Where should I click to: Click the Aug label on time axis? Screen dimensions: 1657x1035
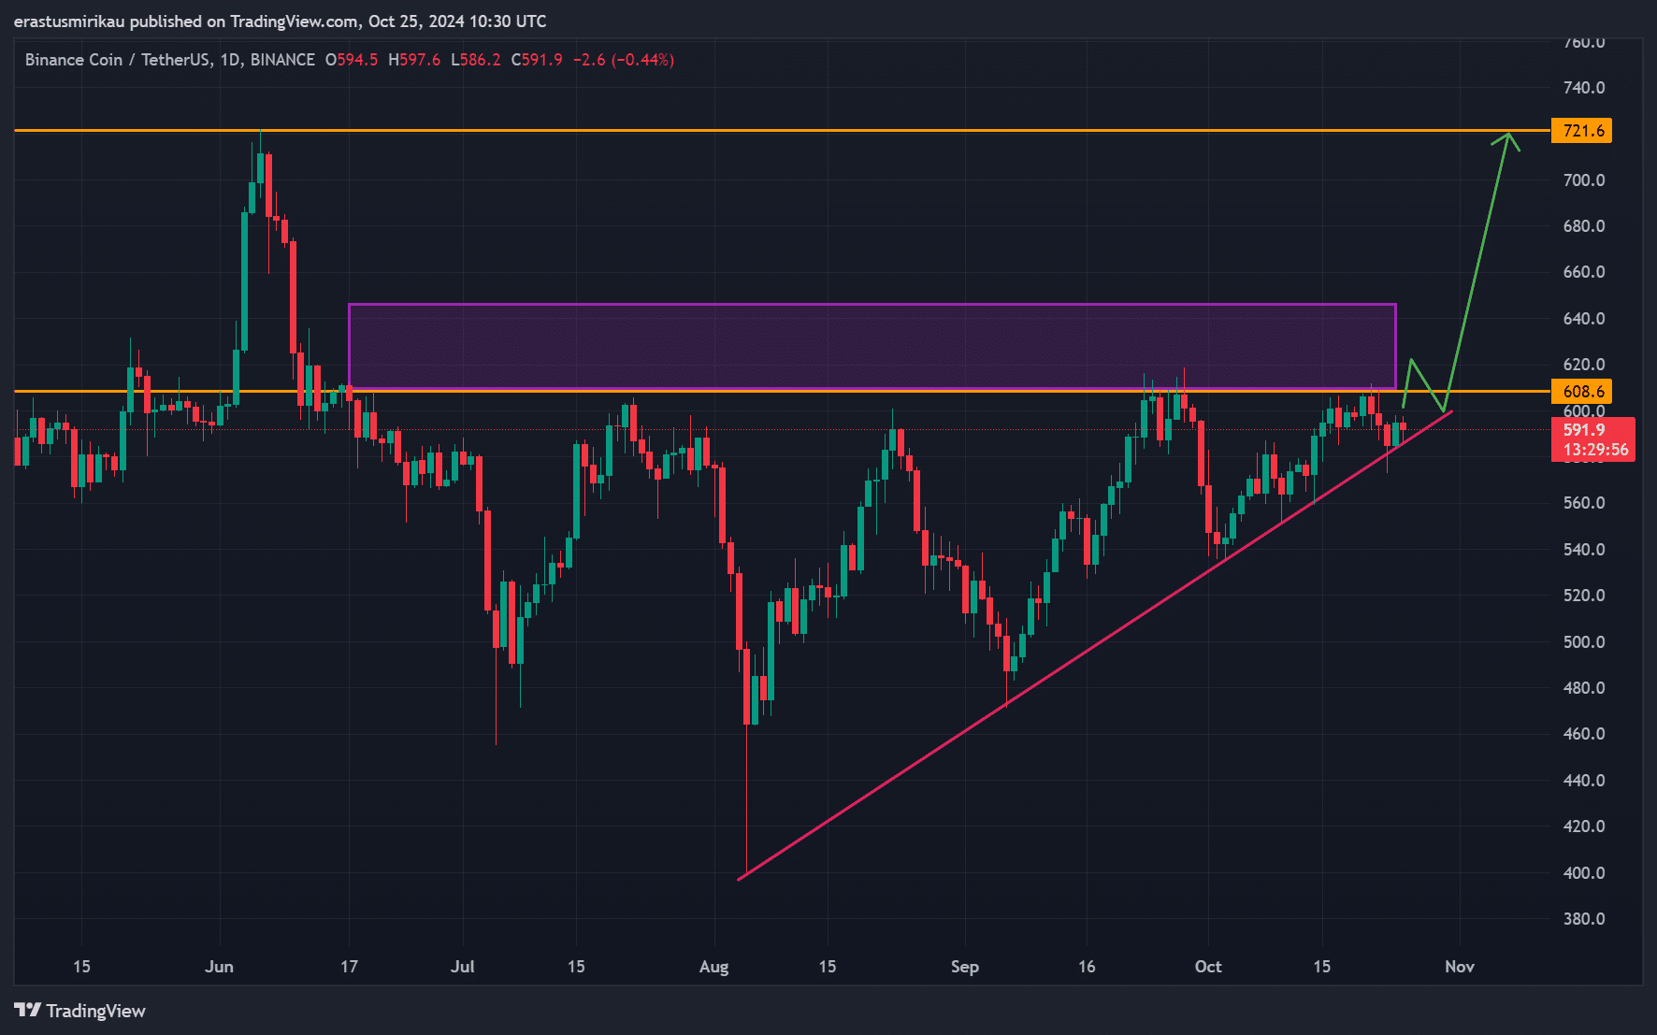[x=713, y=966]
